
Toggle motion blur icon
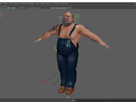point(22,8)
